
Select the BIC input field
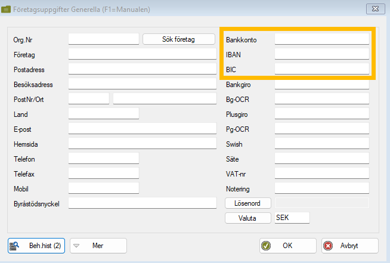pyautogui.click(x=321, y=69)
